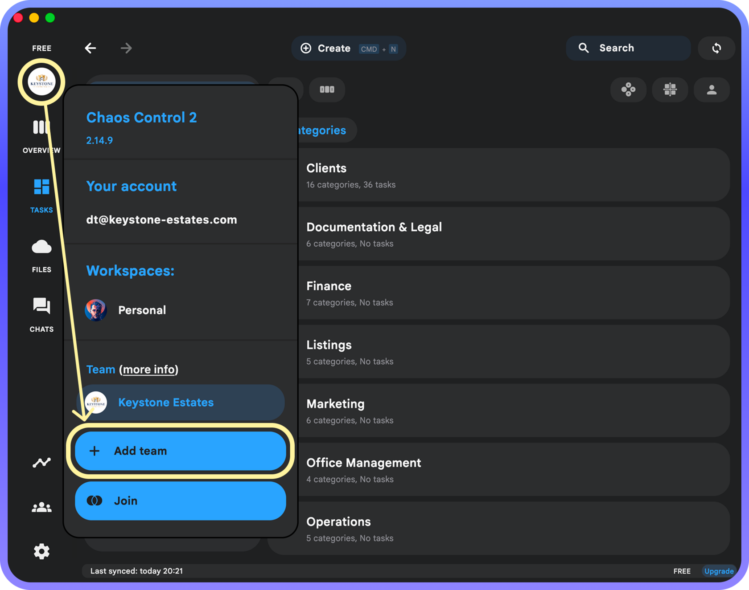
Task: Click the Personal workspace avatar
Action: [96, 310]
